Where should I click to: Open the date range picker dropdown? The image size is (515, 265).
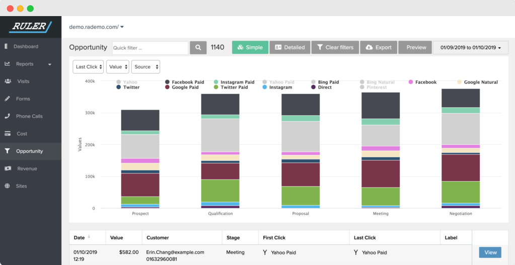pos(471,48)
